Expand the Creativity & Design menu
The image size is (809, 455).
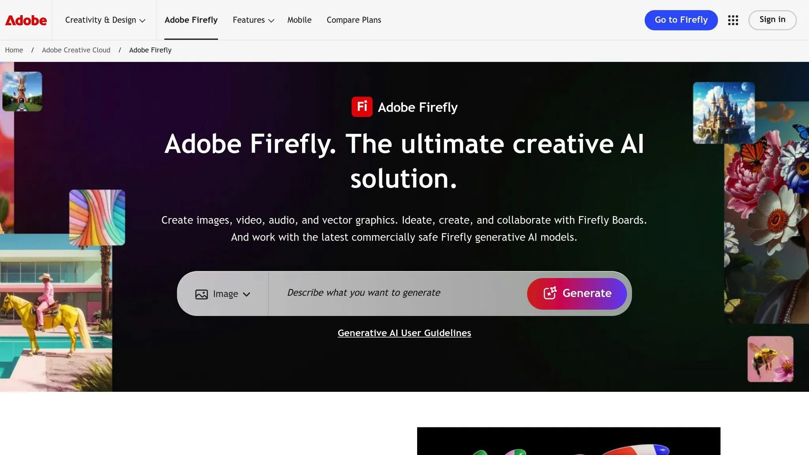click(x=105, y=20)
